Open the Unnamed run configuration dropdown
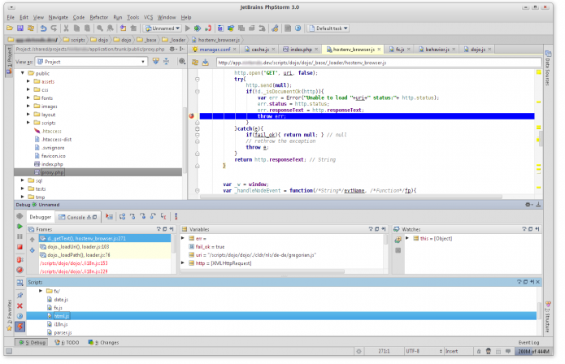The height and width of the screenshot is (364, 565). tap(162, 28)
